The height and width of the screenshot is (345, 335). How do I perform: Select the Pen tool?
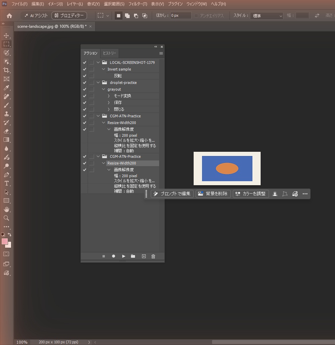click(x=6, y=175)
